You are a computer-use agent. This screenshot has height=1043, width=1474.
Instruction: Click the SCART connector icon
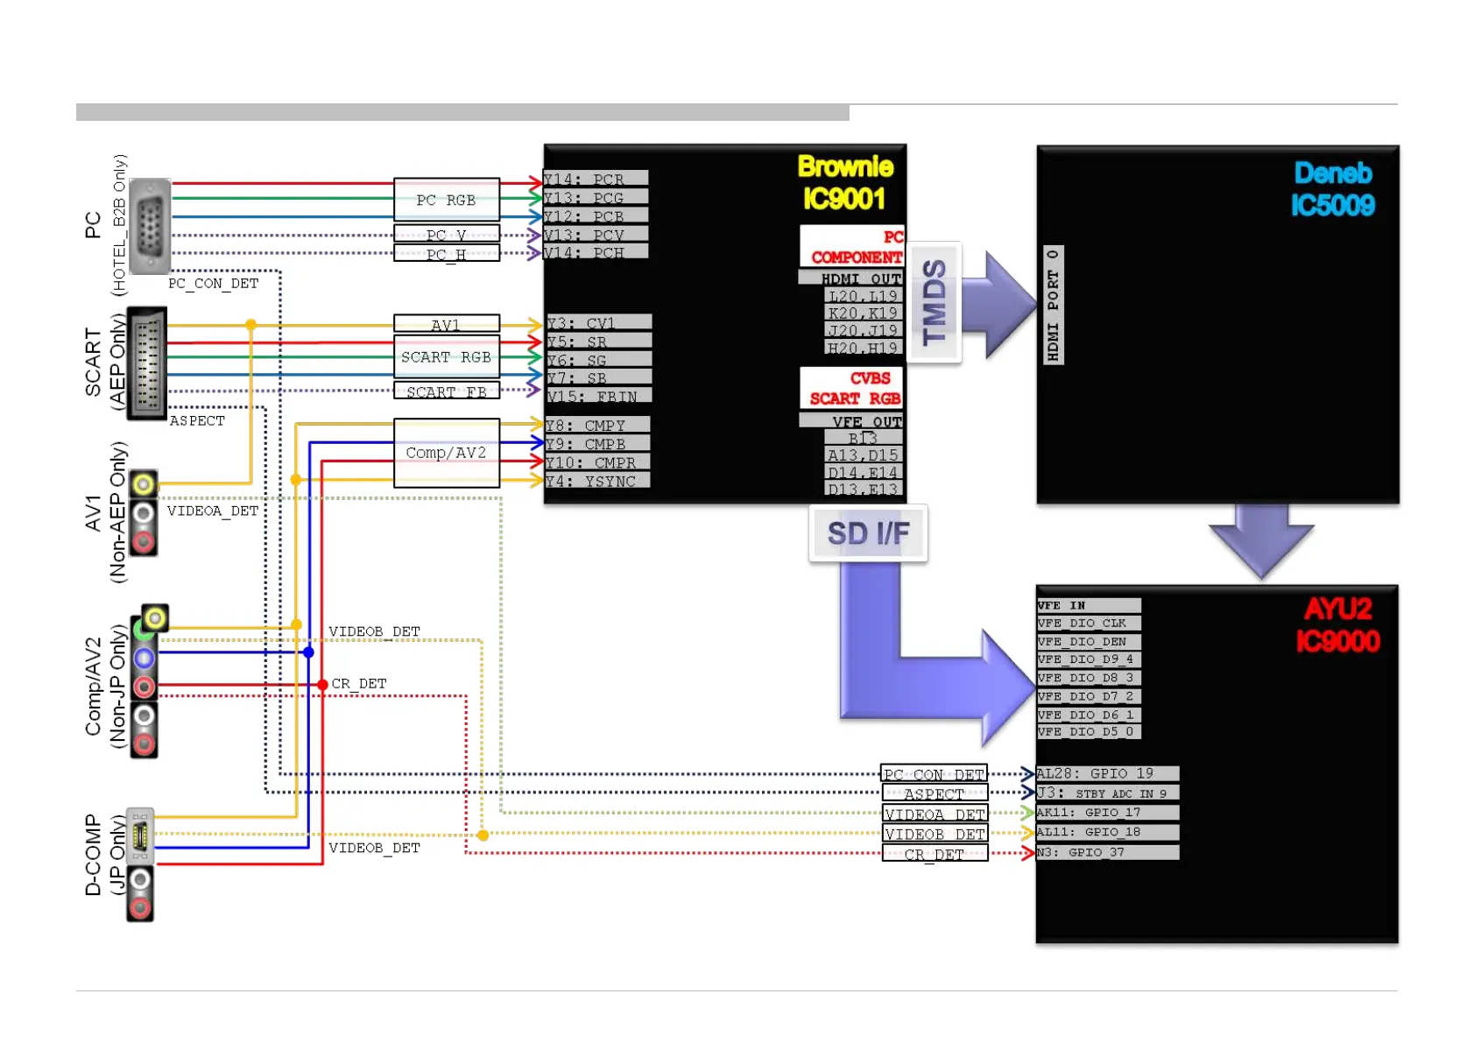pos(147,363)
